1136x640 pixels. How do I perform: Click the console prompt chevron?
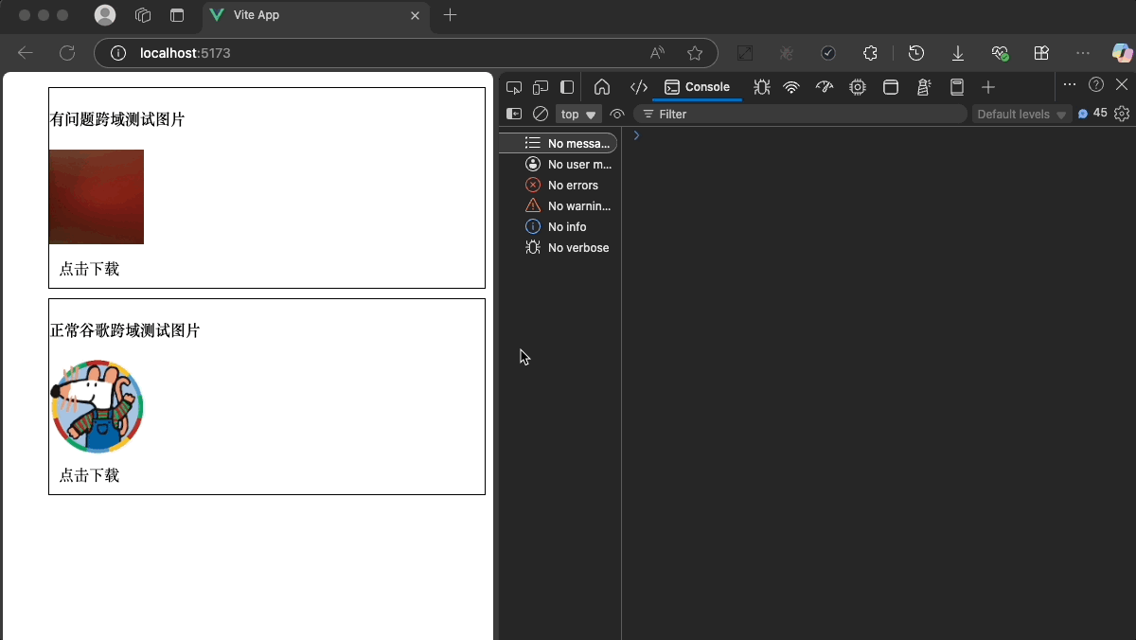click(636, 135)
